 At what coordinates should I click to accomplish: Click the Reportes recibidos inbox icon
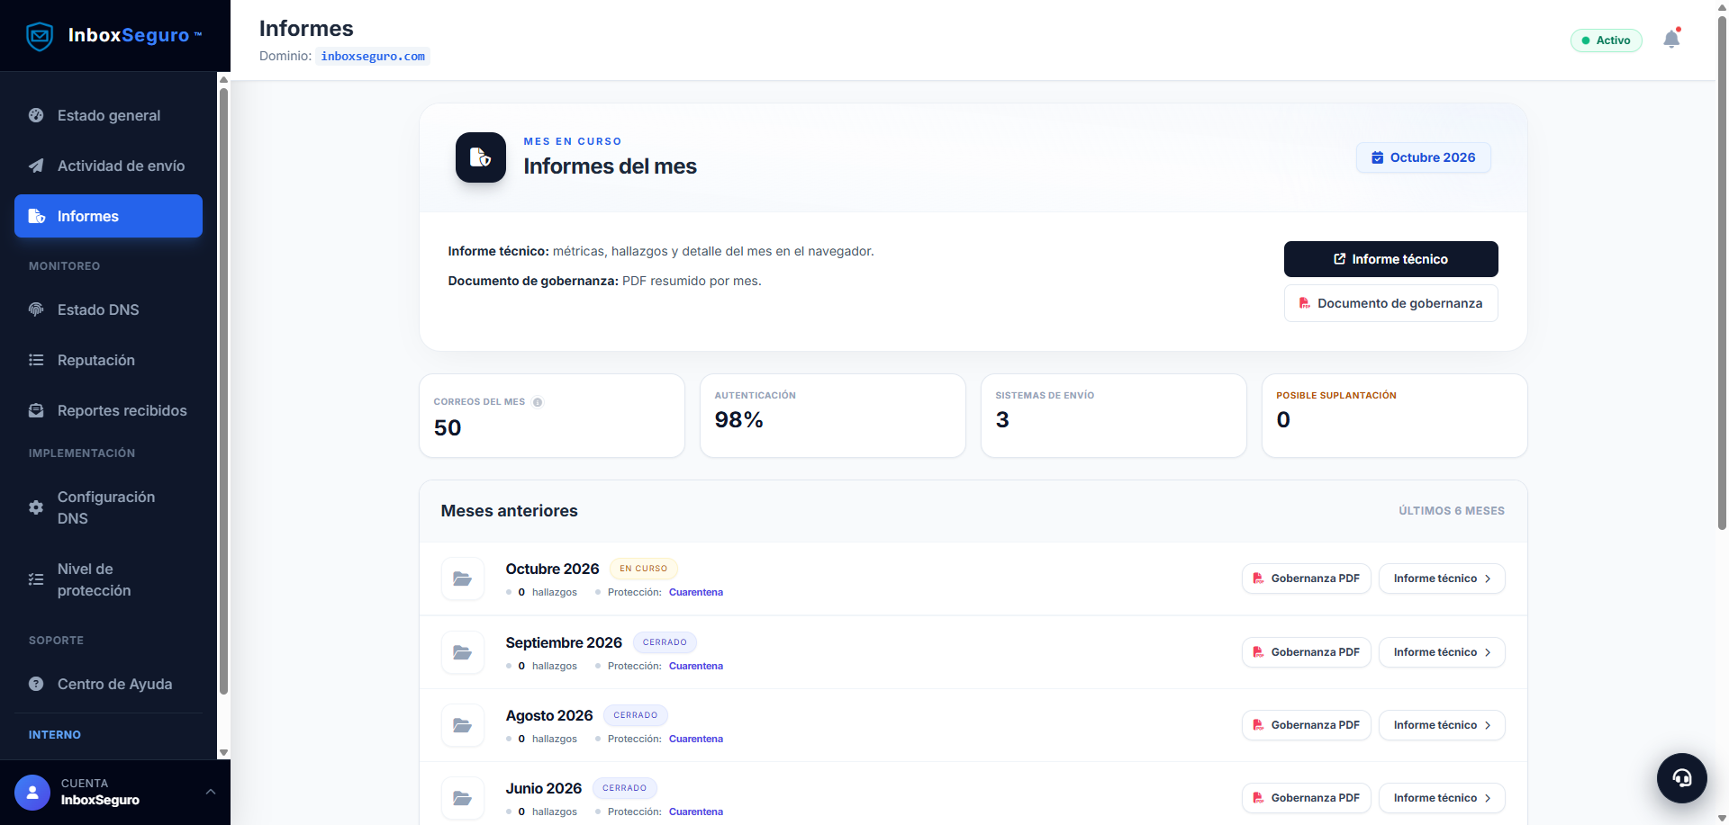[36, 410]
